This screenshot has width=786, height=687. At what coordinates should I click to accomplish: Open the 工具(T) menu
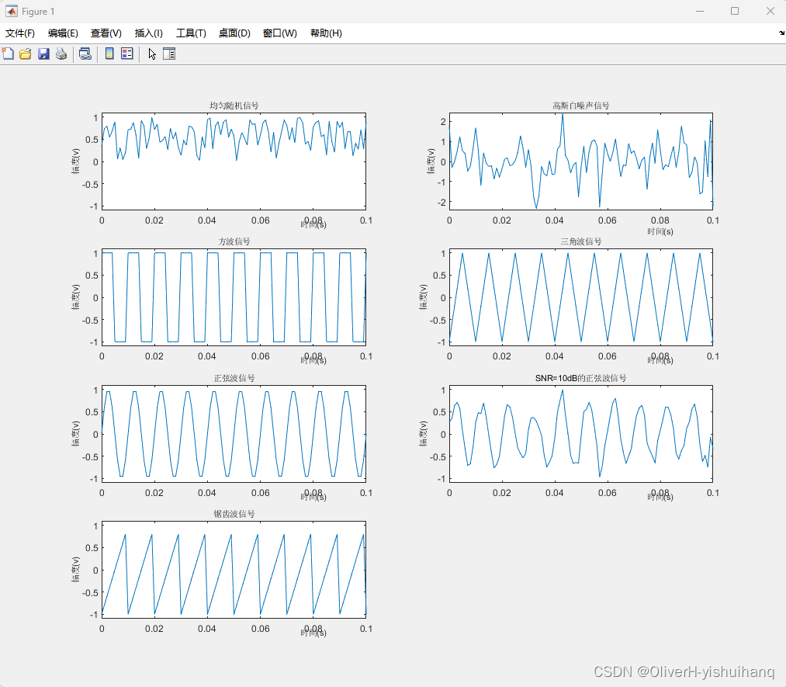coord(191,33)
